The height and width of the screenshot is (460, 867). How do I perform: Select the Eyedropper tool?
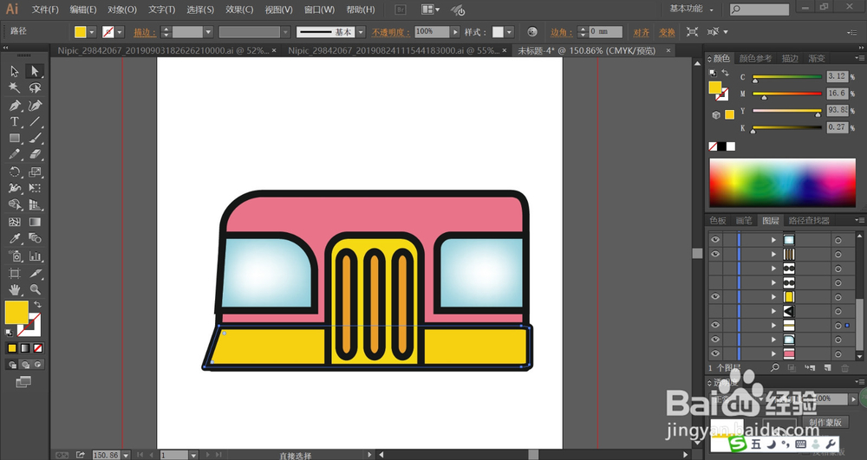[15, 238]
